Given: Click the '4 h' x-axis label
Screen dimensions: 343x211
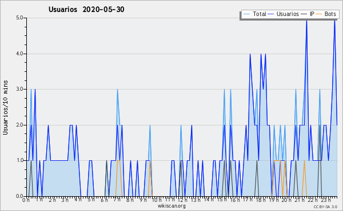Looking at the screenshot, I should click(x=78, y=200).
